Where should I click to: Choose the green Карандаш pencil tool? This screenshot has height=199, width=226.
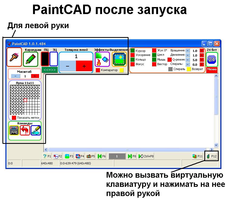pyautogui.click(x=31, y=59)
